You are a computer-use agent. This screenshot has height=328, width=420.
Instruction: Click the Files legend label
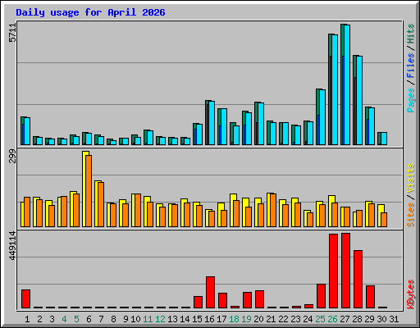(411, 66)
